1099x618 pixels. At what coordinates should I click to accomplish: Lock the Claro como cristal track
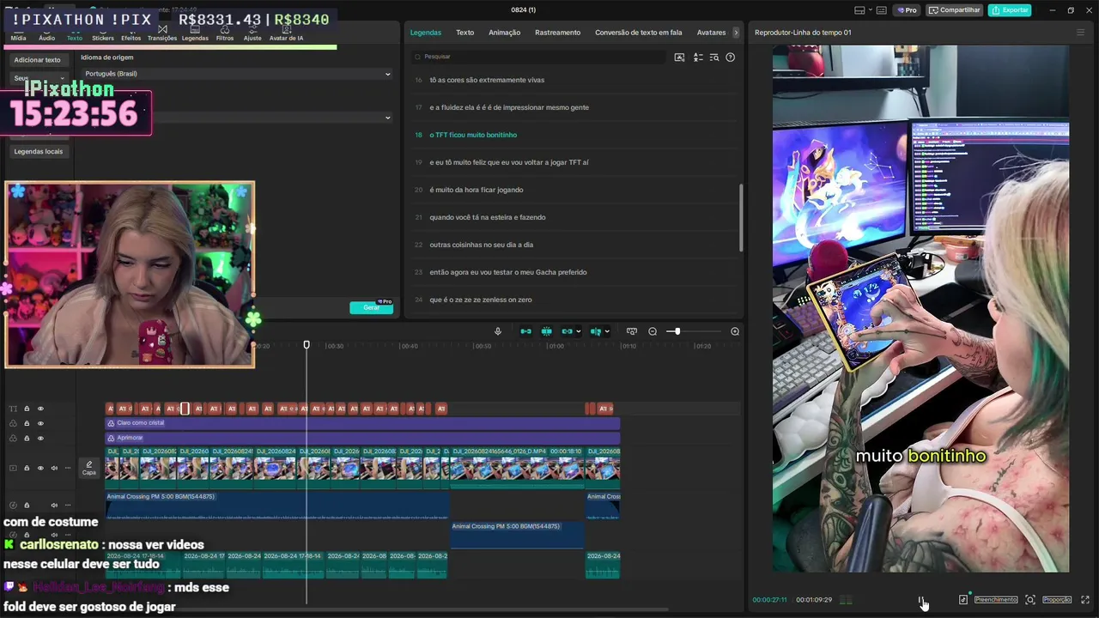[27, 423]
